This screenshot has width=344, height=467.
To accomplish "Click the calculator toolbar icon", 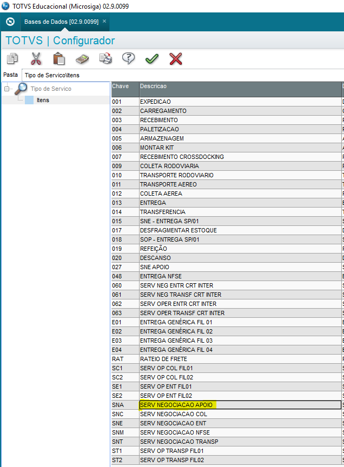I will pos(82,59).
